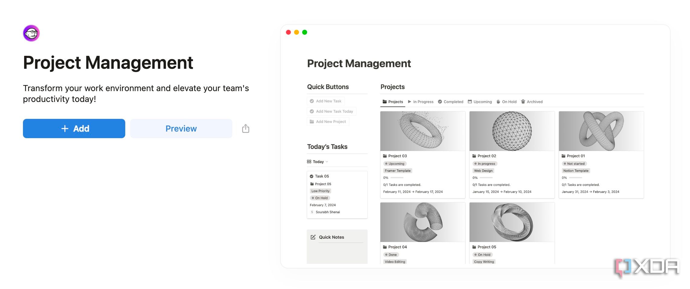Click Project 02 progress bar
Screen dimensions: 690x289
[486, 178]
